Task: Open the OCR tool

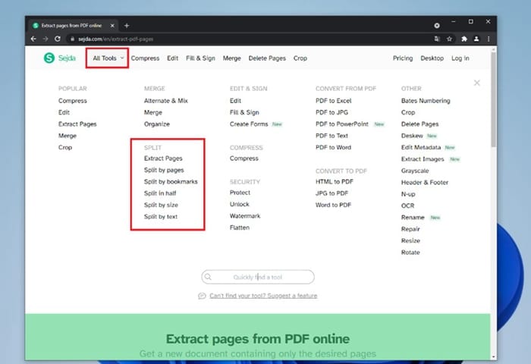Action: coord(408,206)
